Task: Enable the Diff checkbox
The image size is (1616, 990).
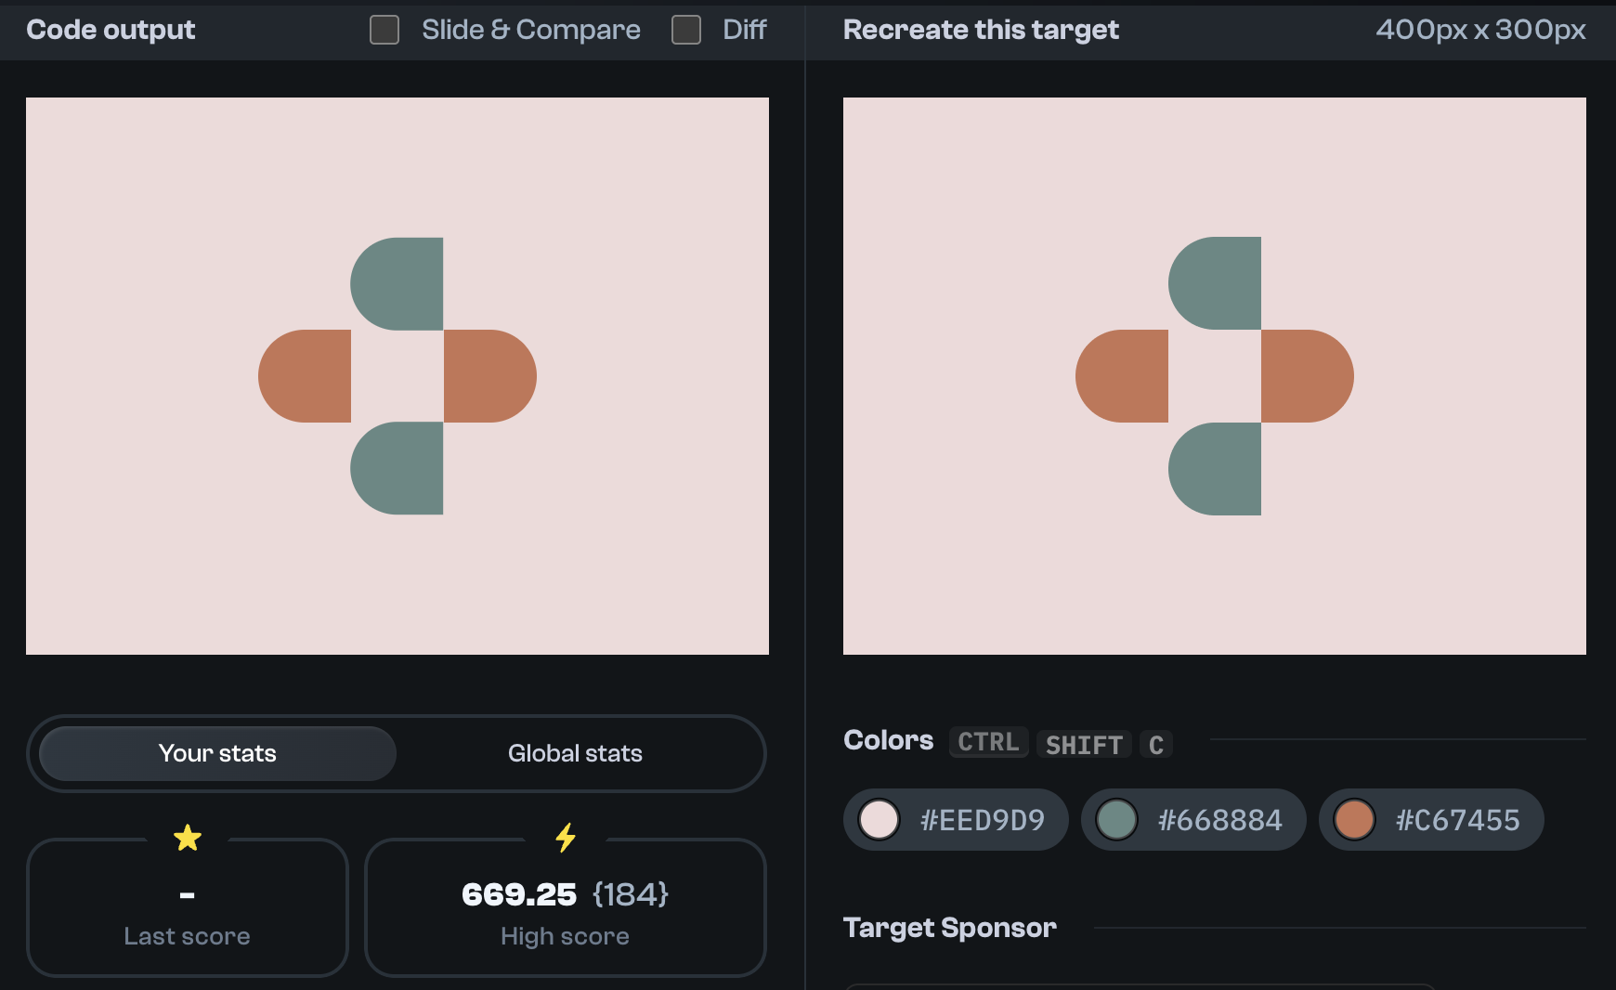Action: [x=686, y=30]
